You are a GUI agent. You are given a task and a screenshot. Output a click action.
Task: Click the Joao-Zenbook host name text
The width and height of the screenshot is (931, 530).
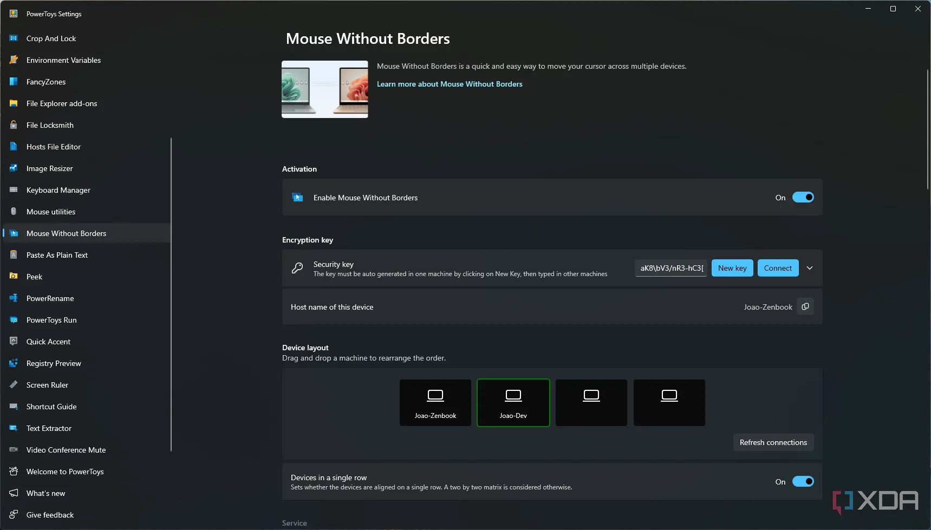click(767, 307)
